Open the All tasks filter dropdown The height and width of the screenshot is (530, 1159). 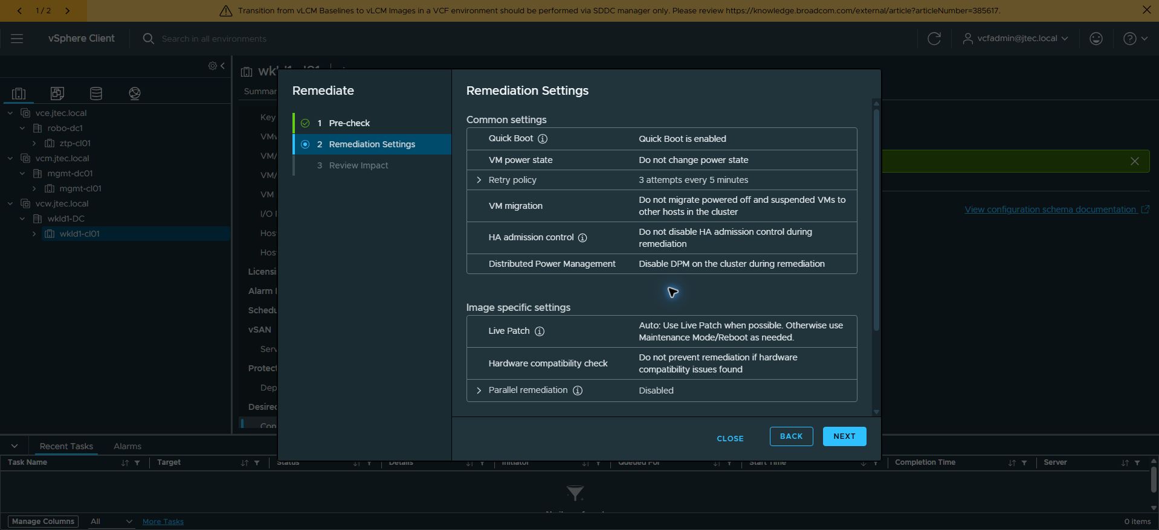tap(111, 522)
